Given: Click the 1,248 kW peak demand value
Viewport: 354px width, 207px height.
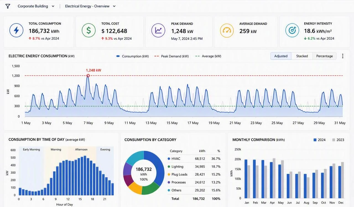Looking at the screenshot, I should 182,31.
